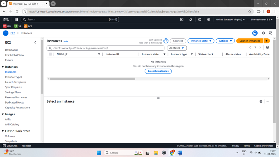Open Word from the taskbar
Viewport: 279px width, 157px height.
pos(180,153)
